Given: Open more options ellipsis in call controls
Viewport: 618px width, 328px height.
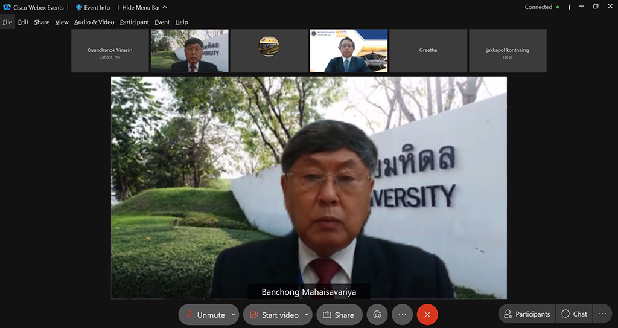Looking at the screenshot, I should [402, 315].
